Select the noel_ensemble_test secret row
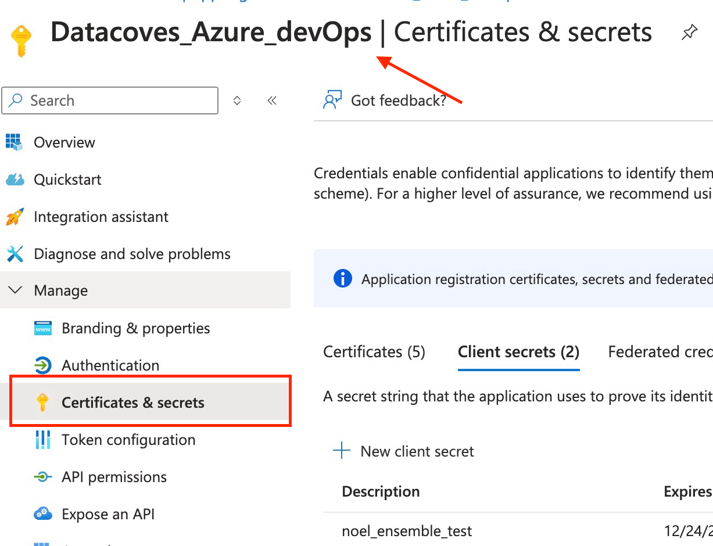Screen dimensions: 713x546 [x=518, y=531]
